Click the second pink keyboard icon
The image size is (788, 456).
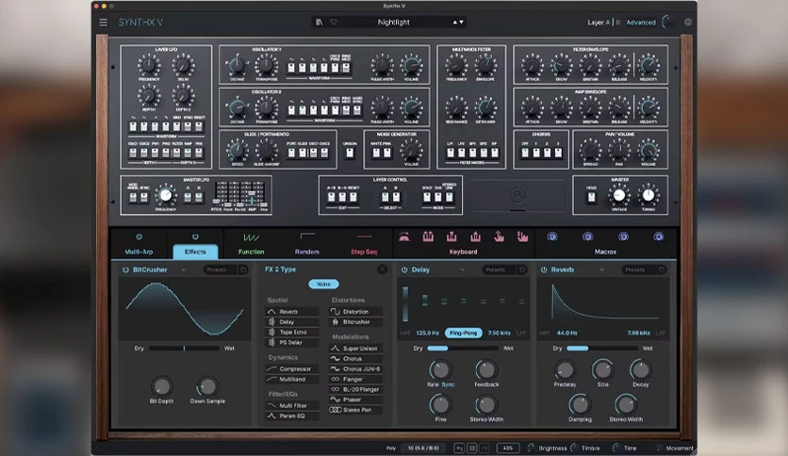pos(428,236)
